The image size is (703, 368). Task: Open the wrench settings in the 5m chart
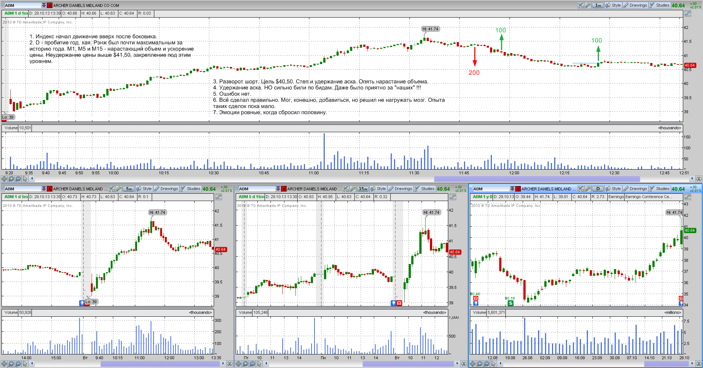tap(119, 189)
